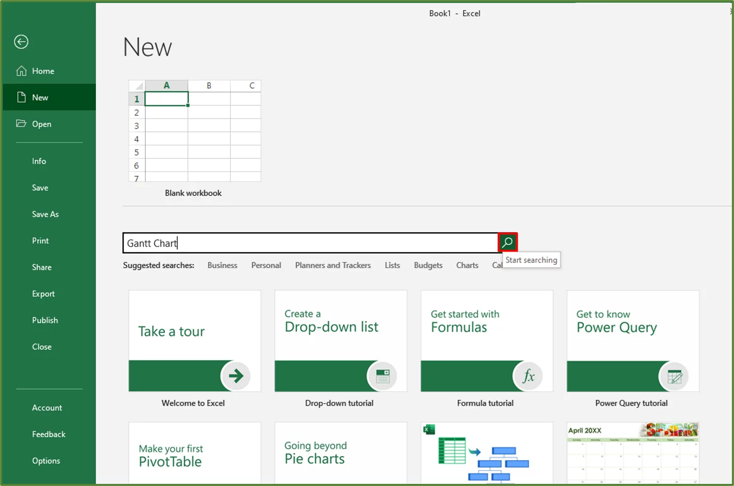
Task: Open the Account settings page
Action: [x=47, y=407]
